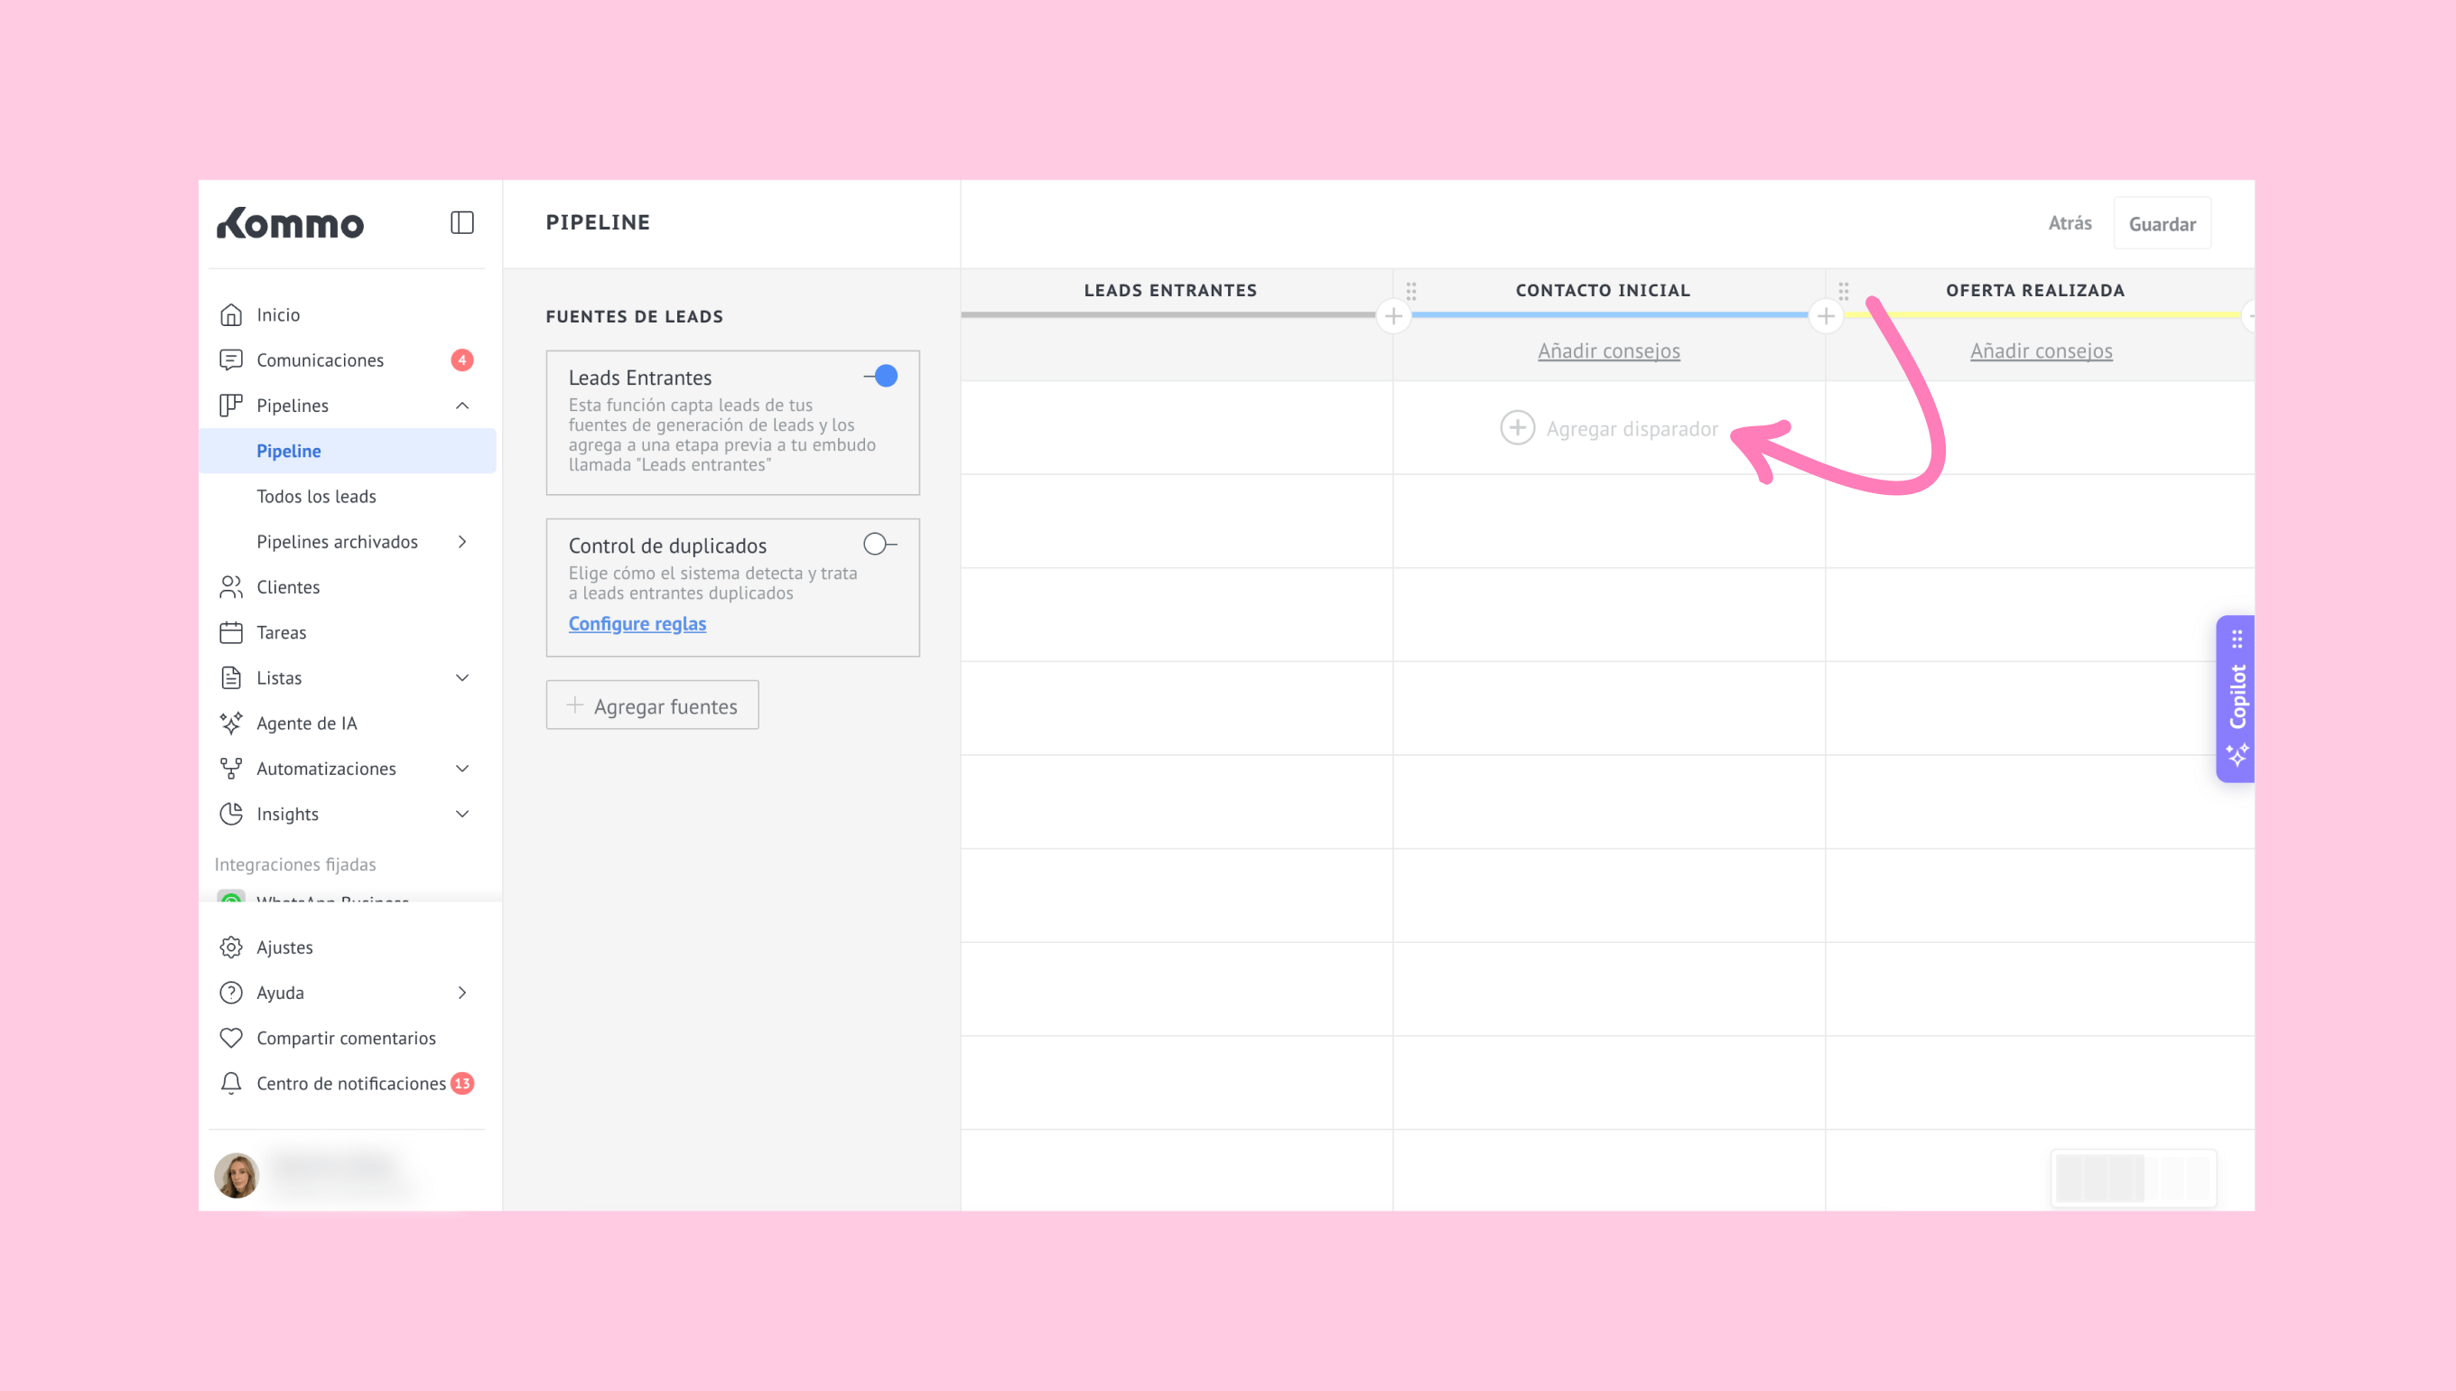Click the Agente de IA sparkle icon
The image size is (2456, 1391).
(231, 724)
